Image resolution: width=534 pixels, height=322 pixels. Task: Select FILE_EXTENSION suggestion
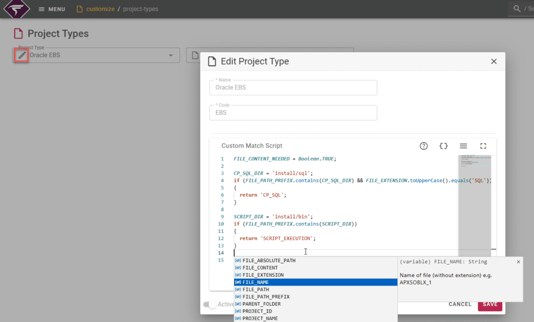coord(315,275)
